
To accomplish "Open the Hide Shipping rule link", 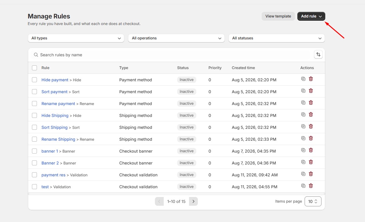I will point(55,115).
